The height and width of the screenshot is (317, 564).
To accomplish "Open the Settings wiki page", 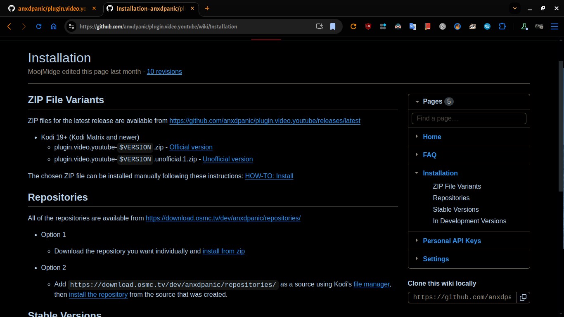I will tap(436, 259).
